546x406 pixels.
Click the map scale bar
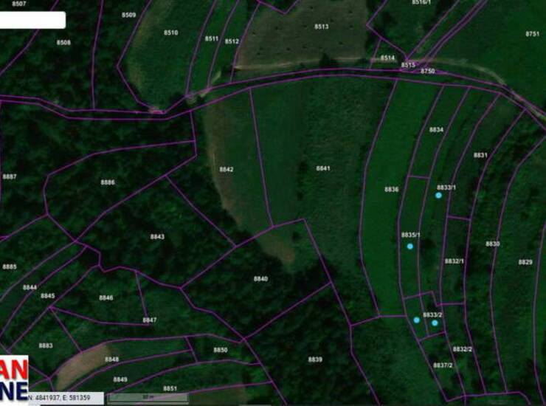tap(148, 398)
